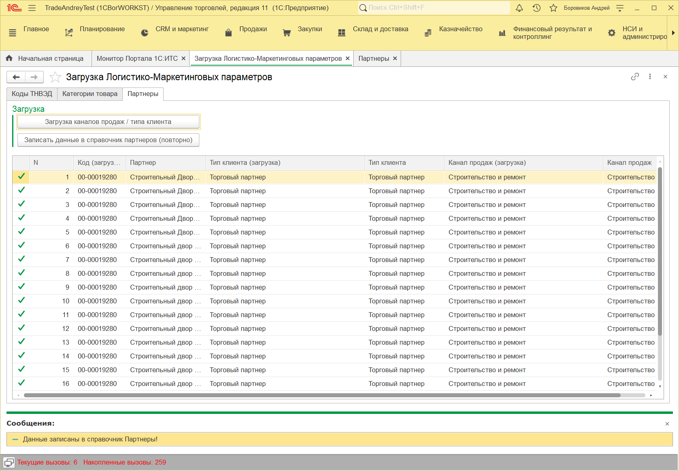This screenshot has width=679, height=471.
Task: Open performance monitor icon in status bar
Action: click(9, 462)
